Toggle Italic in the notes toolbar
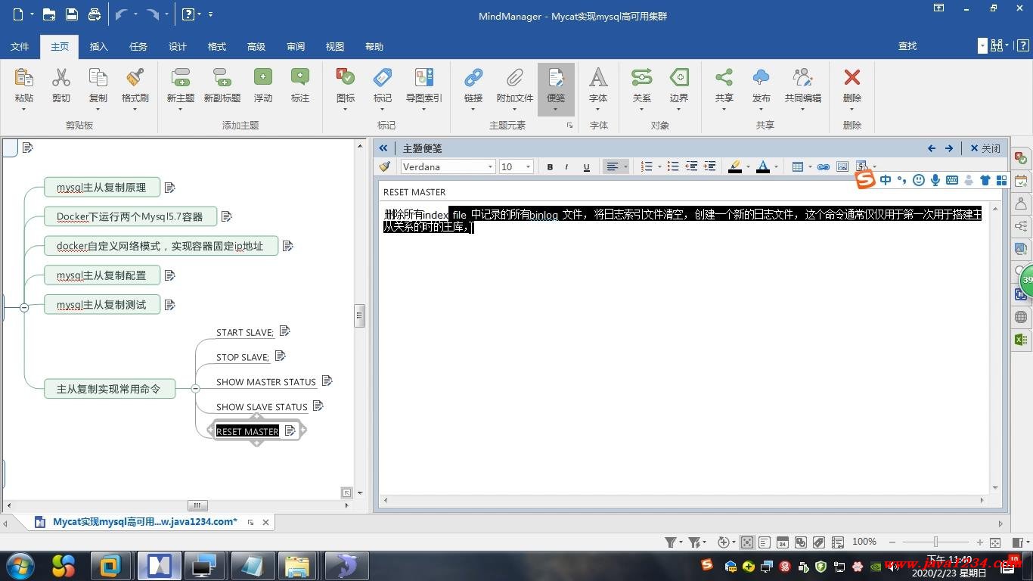The width and height of the screenshot is (1033, 581). 567,167
